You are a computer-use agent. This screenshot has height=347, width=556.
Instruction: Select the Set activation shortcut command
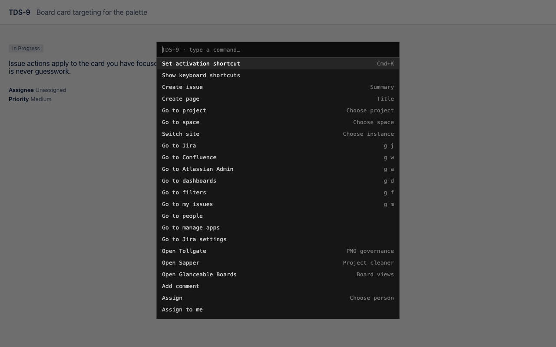point(278,64)
